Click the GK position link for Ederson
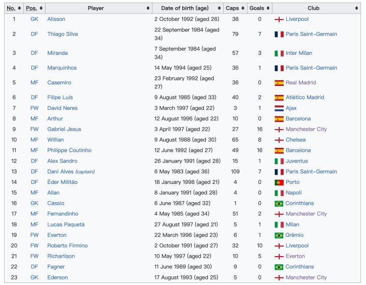The image size is (366, 285). click(x=34, y=277)
